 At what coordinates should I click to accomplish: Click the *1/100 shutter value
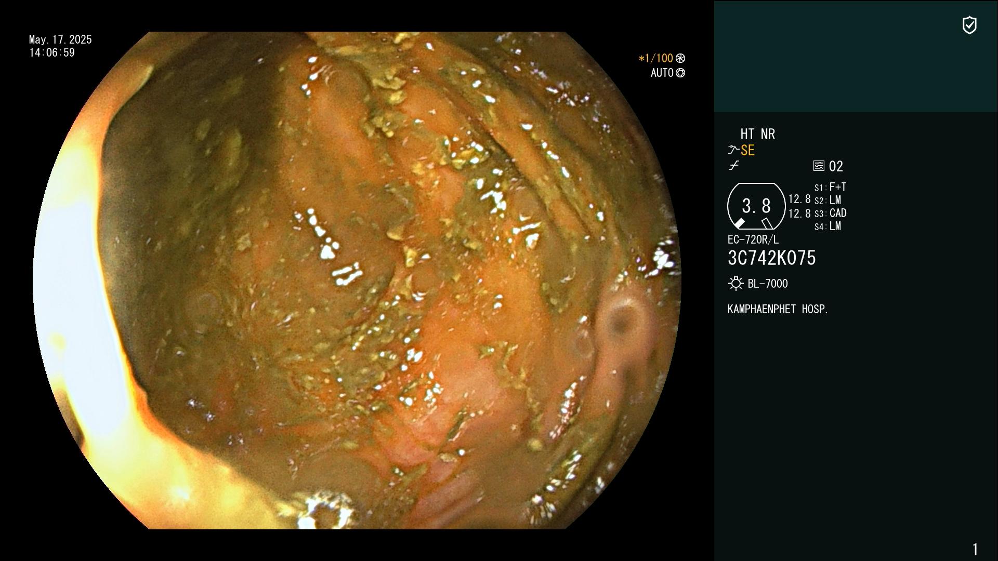(656, 58)
